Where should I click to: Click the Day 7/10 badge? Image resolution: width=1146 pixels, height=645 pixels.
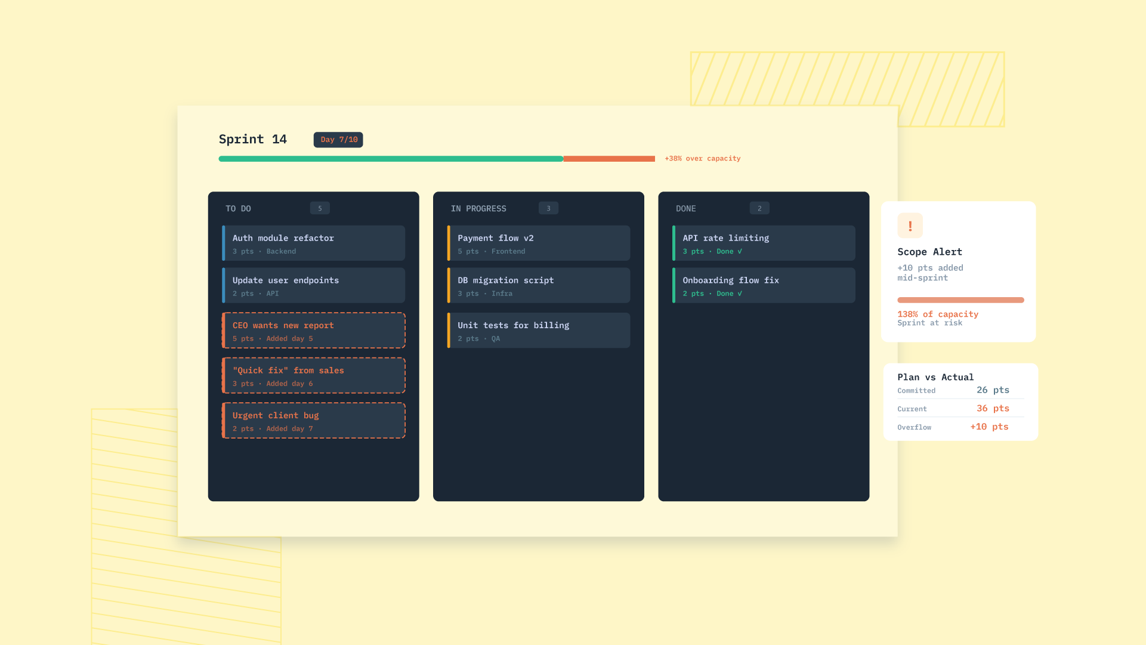(338, 140)
